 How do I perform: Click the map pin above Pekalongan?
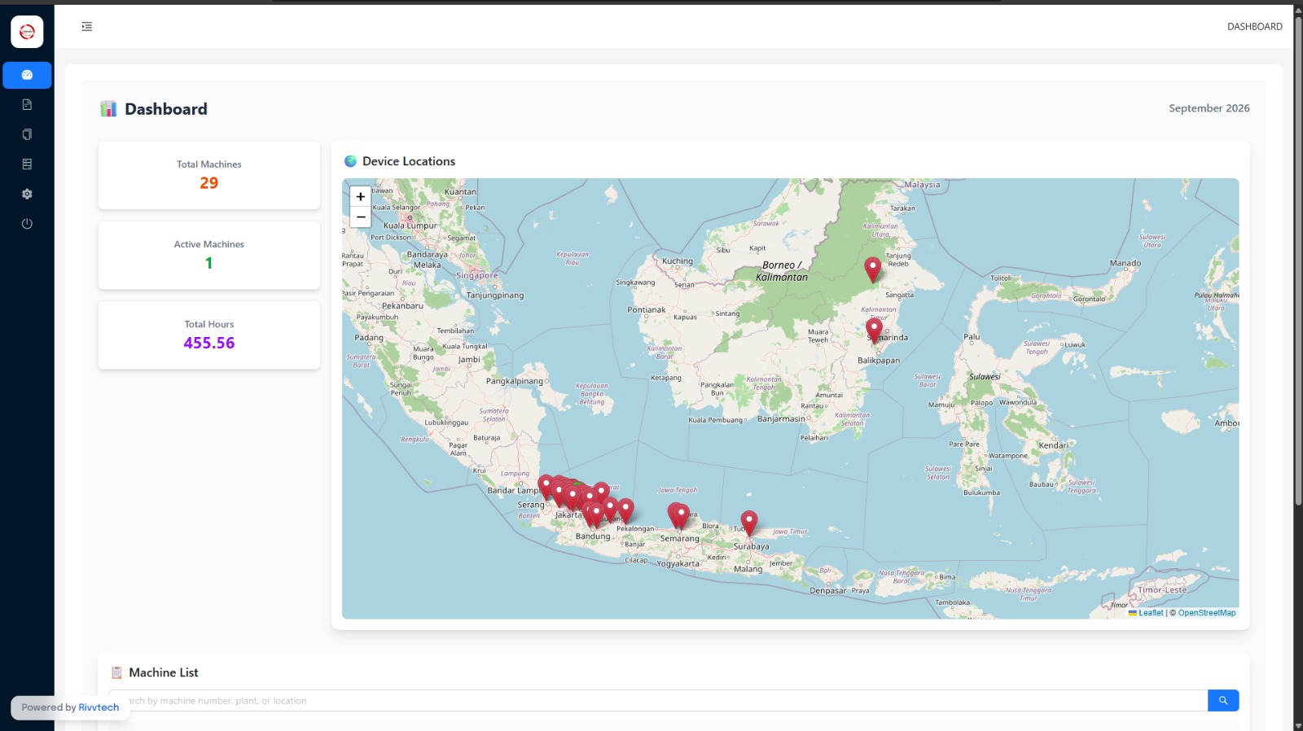coord(625,510)
